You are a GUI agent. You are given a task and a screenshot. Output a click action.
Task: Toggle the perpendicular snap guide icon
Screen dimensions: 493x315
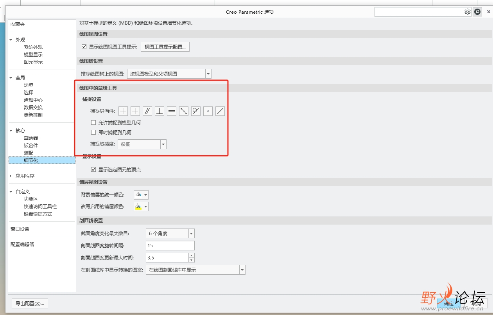[x=160, y=111]
